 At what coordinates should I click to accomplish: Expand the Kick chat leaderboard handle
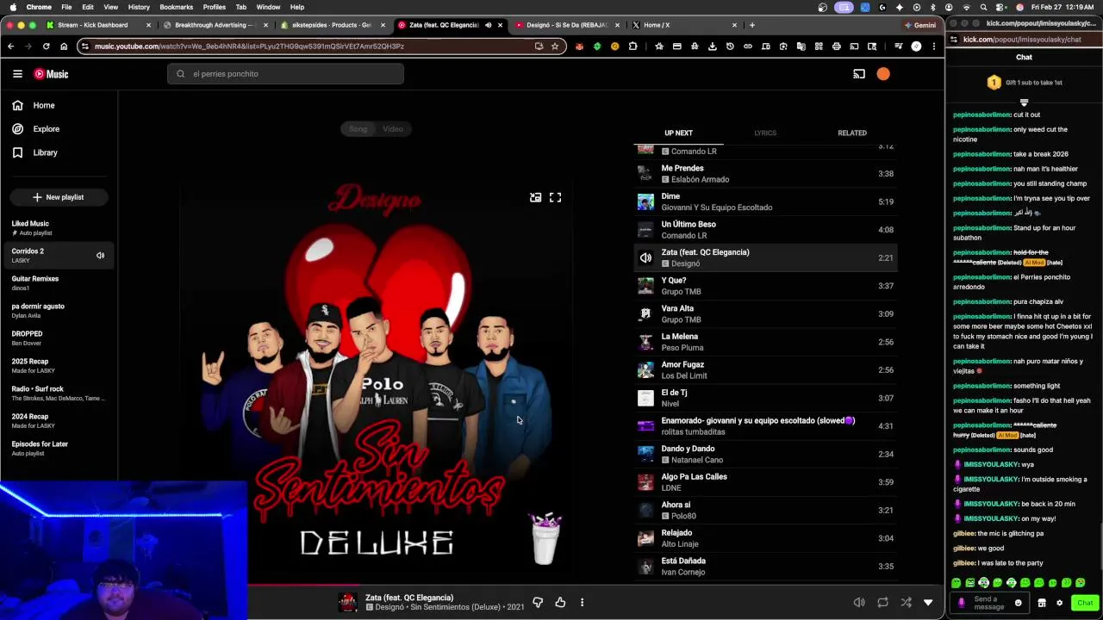click(1024, 102)
